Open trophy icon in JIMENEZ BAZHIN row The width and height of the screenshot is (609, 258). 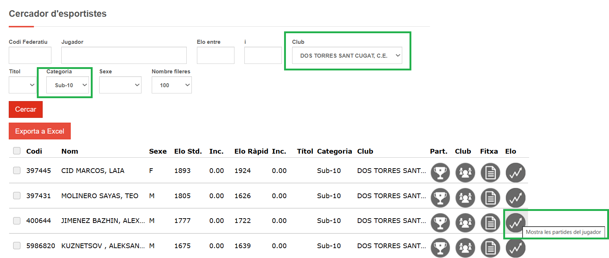(x=440, y=223)
